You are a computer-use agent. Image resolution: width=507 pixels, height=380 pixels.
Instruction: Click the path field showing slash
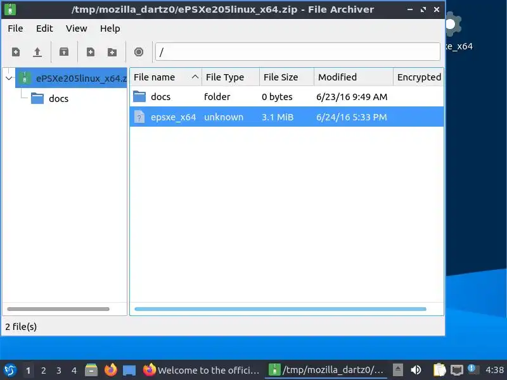point(297,52)
